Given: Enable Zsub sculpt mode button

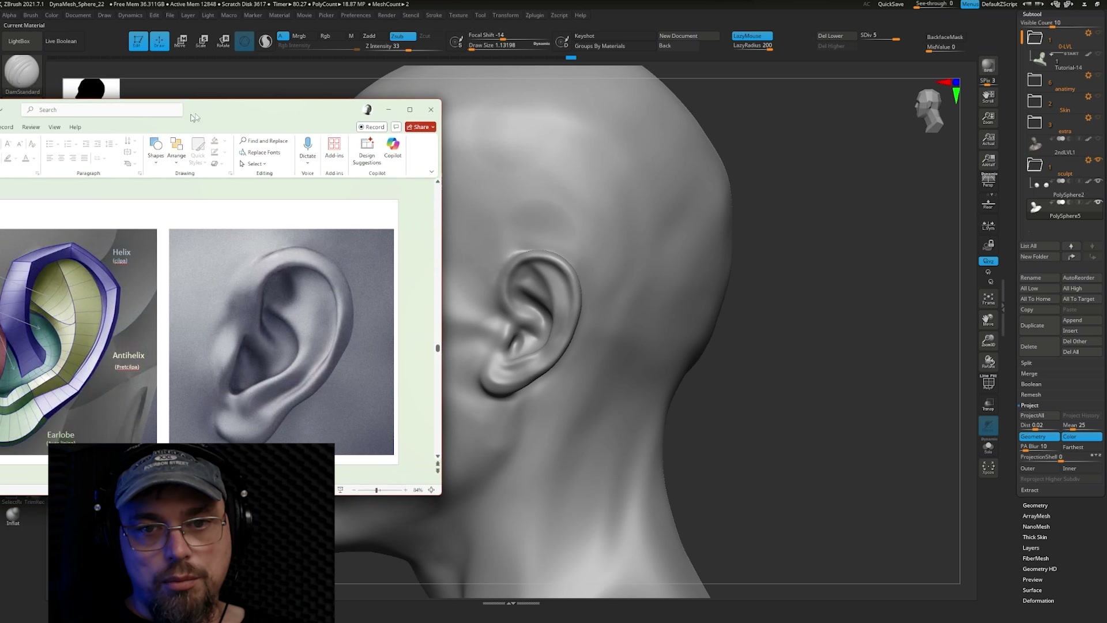Looking at the screenshot, I should click(402, 36).
